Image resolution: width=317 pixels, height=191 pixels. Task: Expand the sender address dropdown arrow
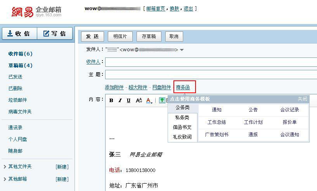[x=182, y=50]
